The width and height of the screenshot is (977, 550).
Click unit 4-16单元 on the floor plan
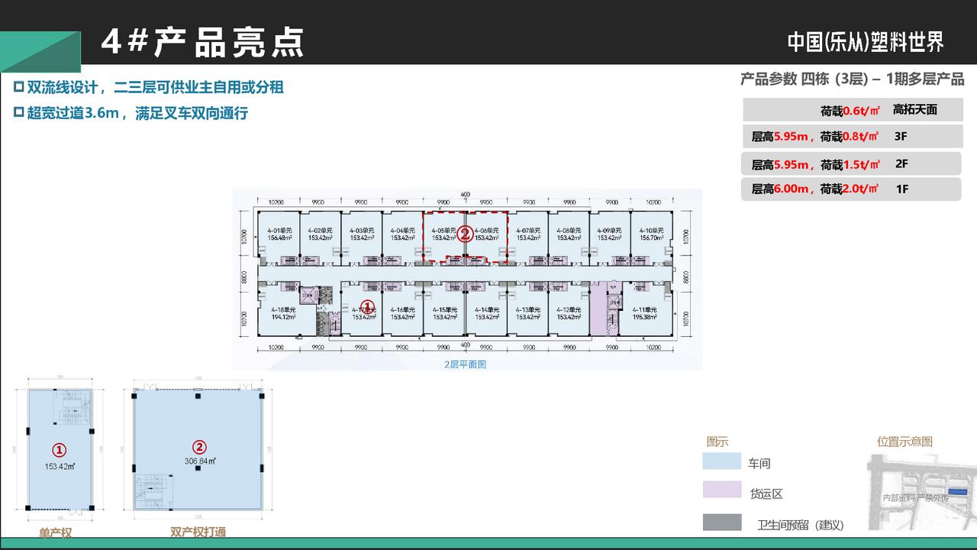(403, 308)
